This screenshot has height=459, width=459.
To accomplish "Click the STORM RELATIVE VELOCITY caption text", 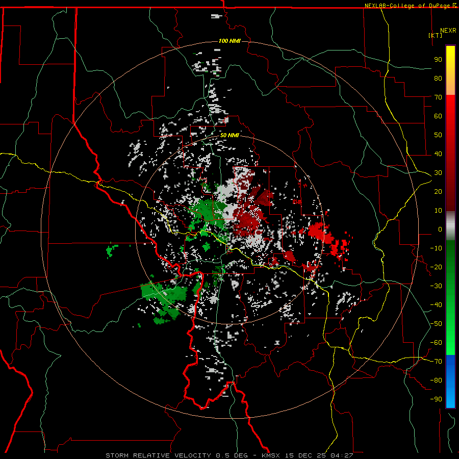I will (158, 455).
